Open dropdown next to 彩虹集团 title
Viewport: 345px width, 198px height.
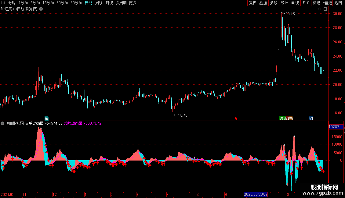(41, 9)
